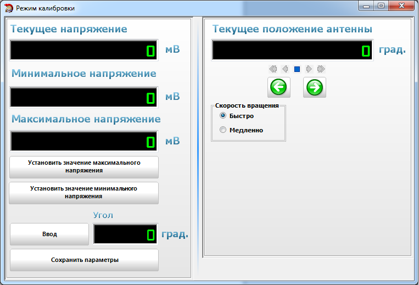The height and width of the screenshot is (285, 419).
Task: Click the Скорость вращения group label
Action: click(247, 105)
